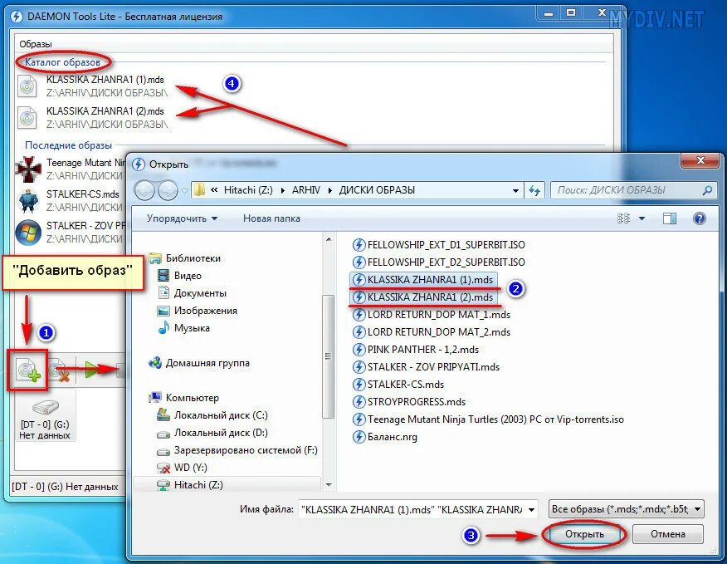Select file LORD RETURN_DOP MAT_1.mds
The width and height of the screenshot is (727, 564).
point(432,315)
